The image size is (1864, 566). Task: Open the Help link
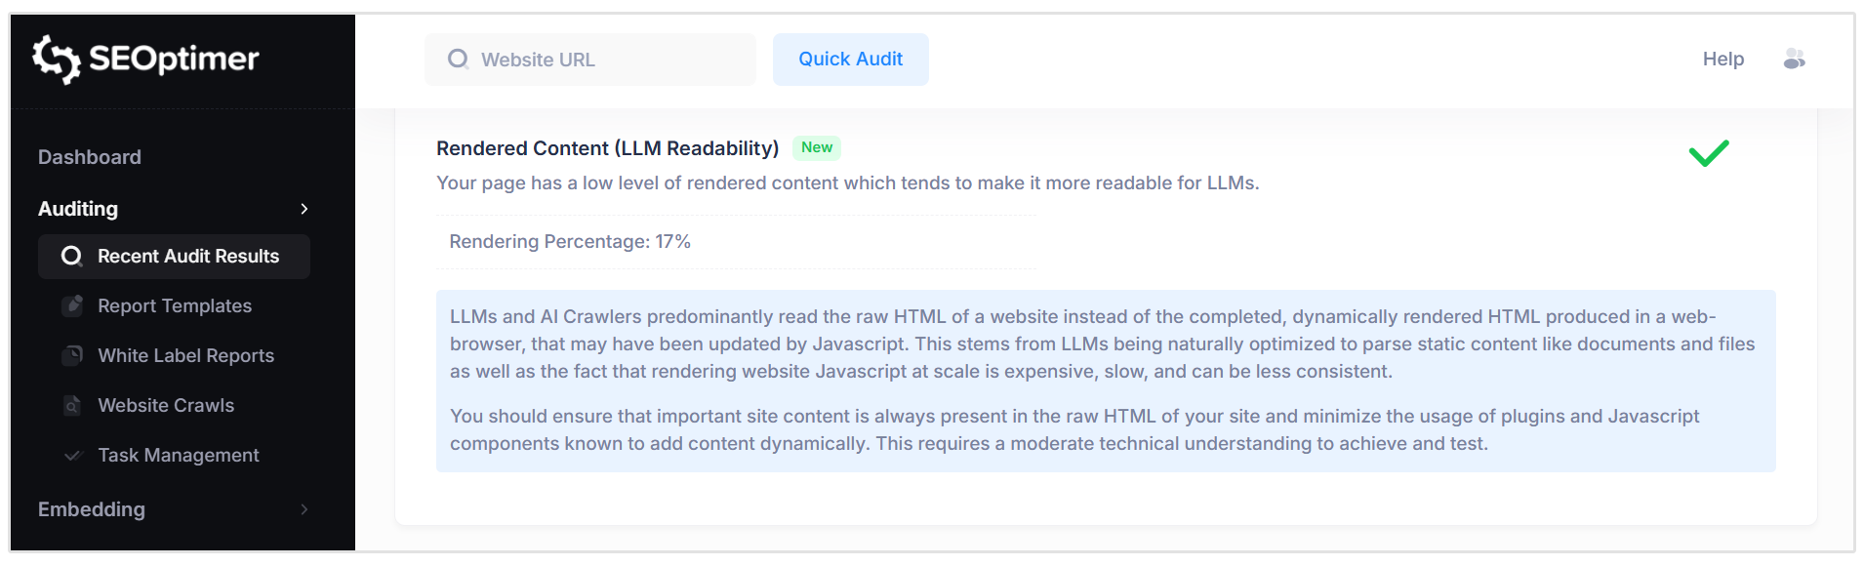tap(1723, 59)
